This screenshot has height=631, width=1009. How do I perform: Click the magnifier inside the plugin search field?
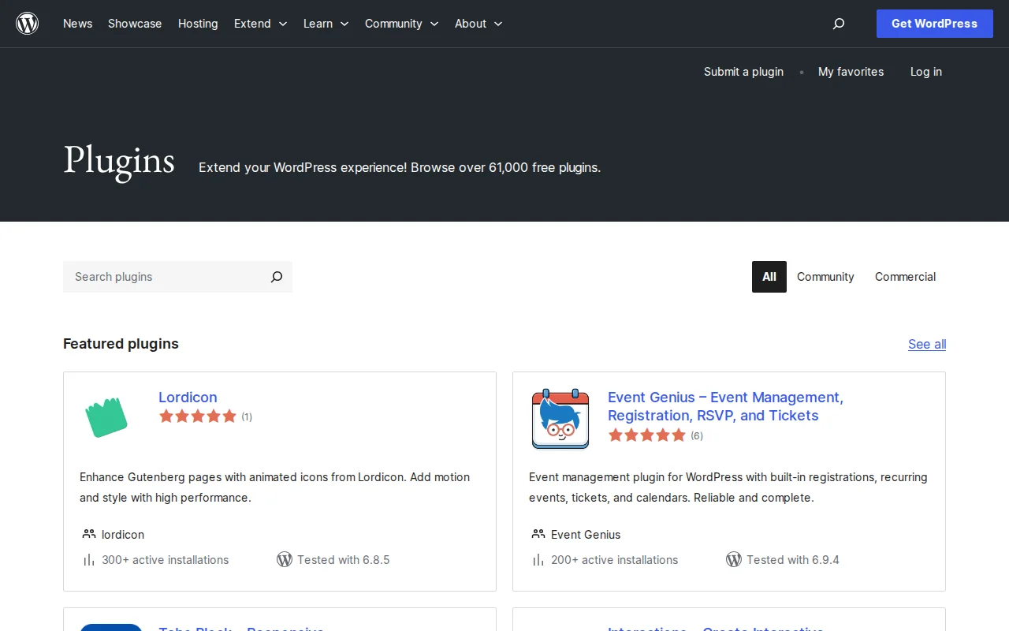[276, 277]
